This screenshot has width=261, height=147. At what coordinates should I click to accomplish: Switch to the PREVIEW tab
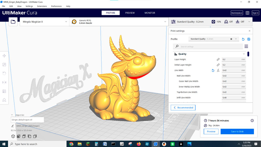tap(130, 13)
